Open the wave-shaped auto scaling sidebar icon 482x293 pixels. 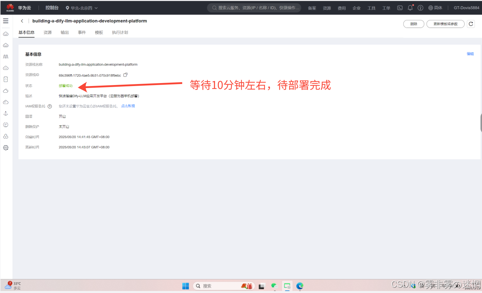point(6,56)
